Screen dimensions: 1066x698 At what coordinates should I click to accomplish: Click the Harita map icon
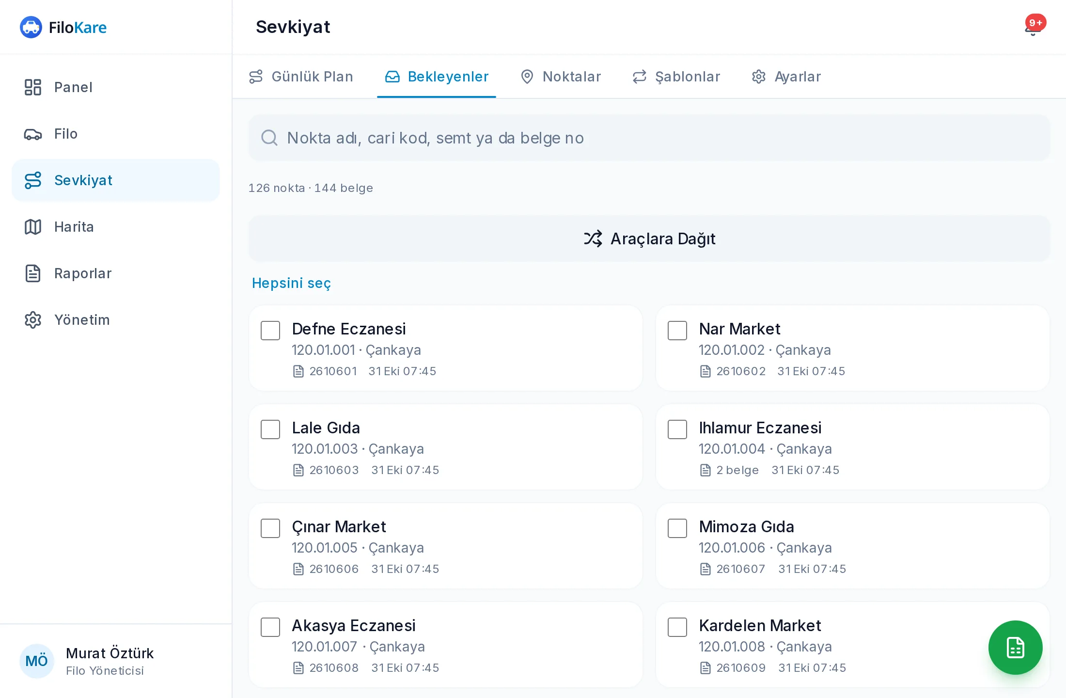(33, 227)
